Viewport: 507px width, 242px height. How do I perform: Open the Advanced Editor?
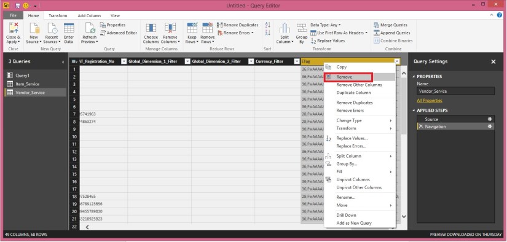[119, 33]
